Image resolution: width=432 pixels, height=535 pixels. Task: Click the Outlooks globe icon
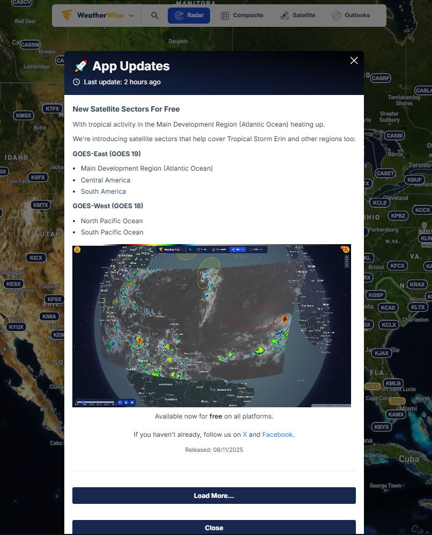point(337,16)
